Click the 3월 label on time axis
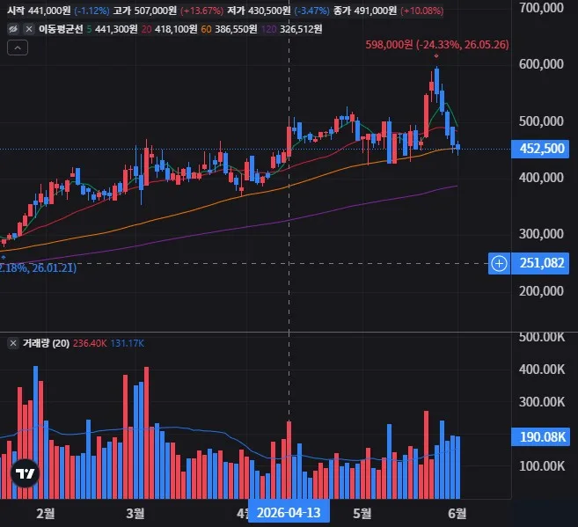Image resolution: width=578 pixels, height=527 pixels. 135,513
